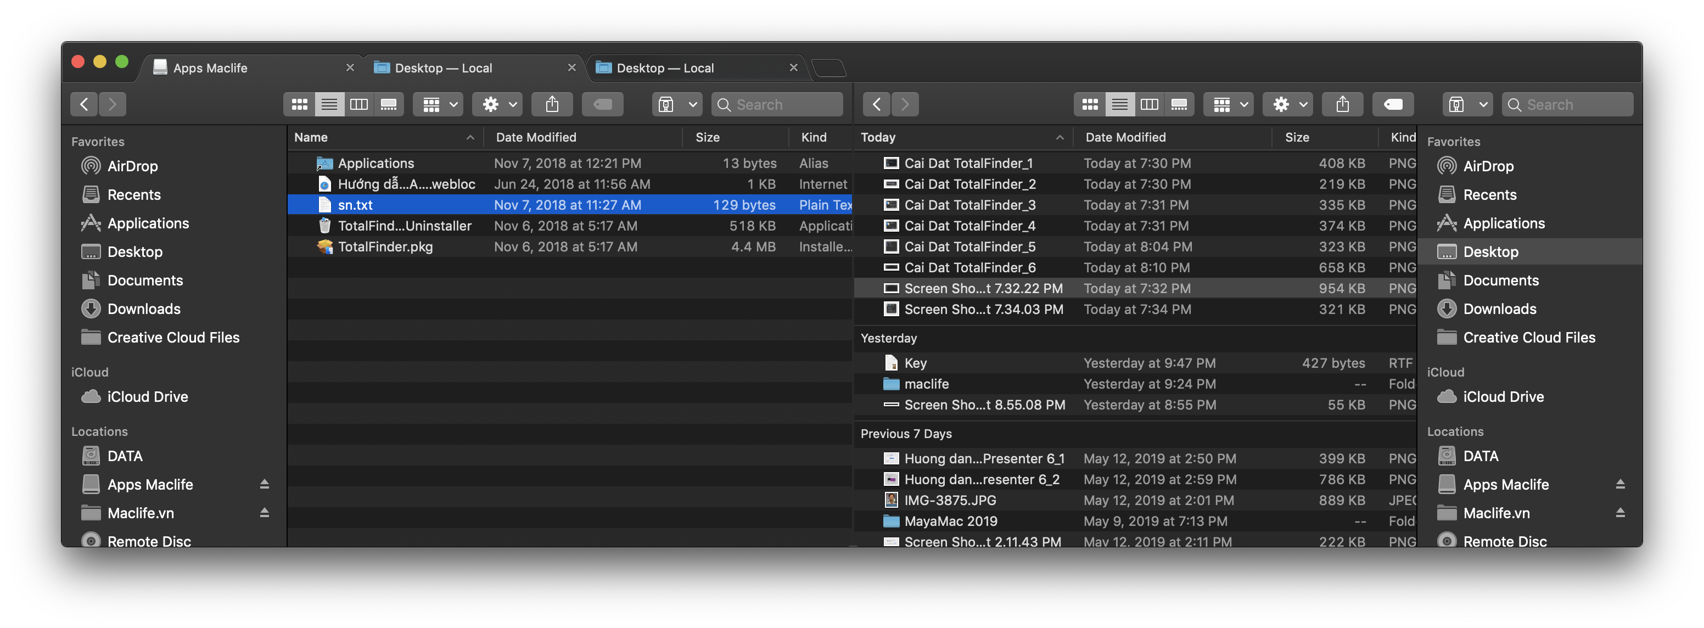
Task: Eject the Apps Maclife drive in left sidebar
Action: (264, 484)
